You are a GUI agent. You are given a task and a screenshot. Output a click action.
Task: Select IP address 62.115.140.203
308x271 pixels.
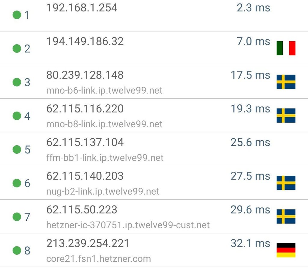[85, 176]
